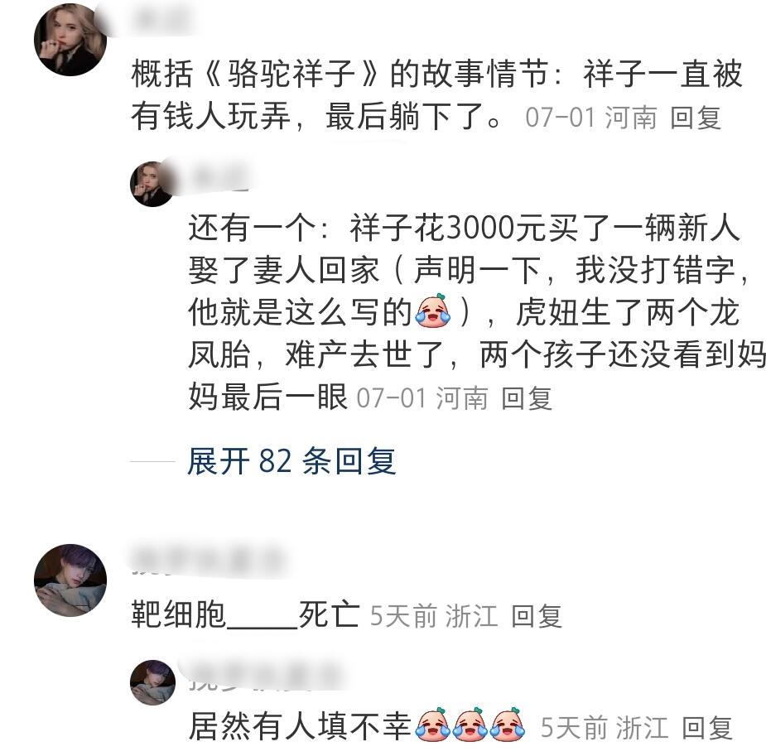Tap the 靶细胞____死亡 comment text
Viewport: 766px width, 756px height.
[x=246, y=614]
